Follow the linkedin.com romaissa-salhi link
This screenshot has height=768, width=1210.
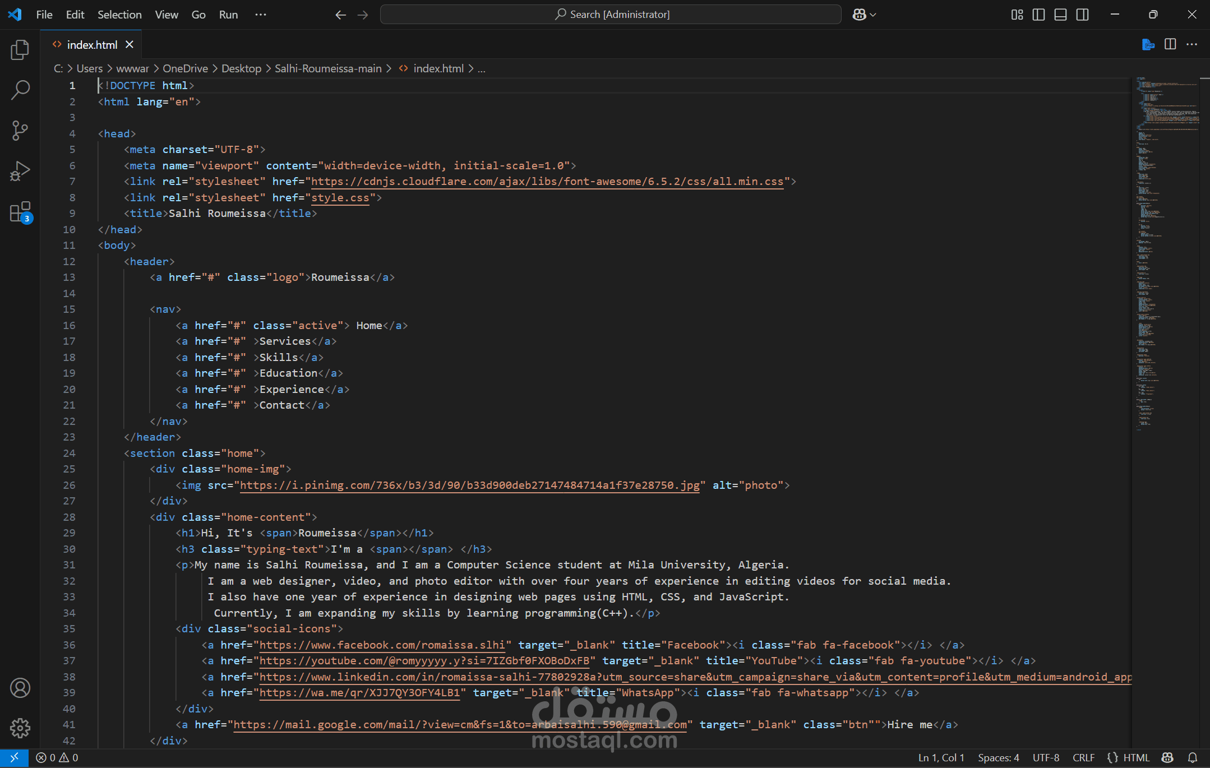(x=695, y=677)
